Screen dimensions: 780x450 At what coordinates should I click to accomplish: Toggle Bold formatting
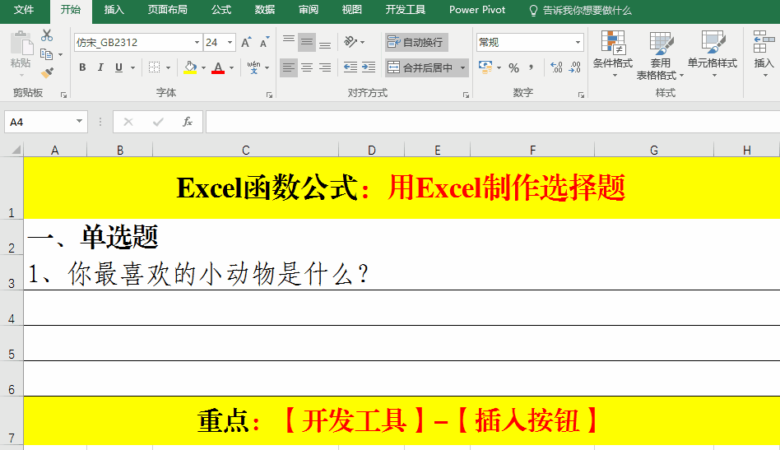(x=82, y=67)
